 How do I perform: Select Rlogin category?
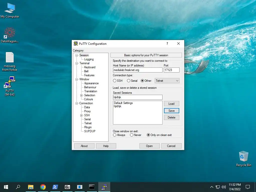point(88,127)
